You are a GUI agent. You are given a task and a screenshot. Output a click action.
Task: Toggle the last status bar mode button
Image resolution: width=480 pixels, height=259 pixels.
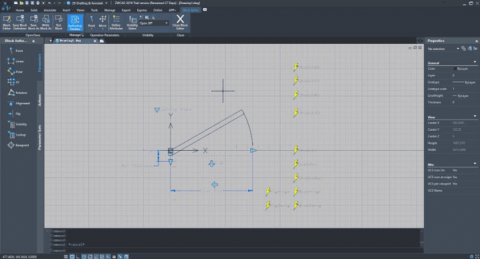(x=126, y=256)
